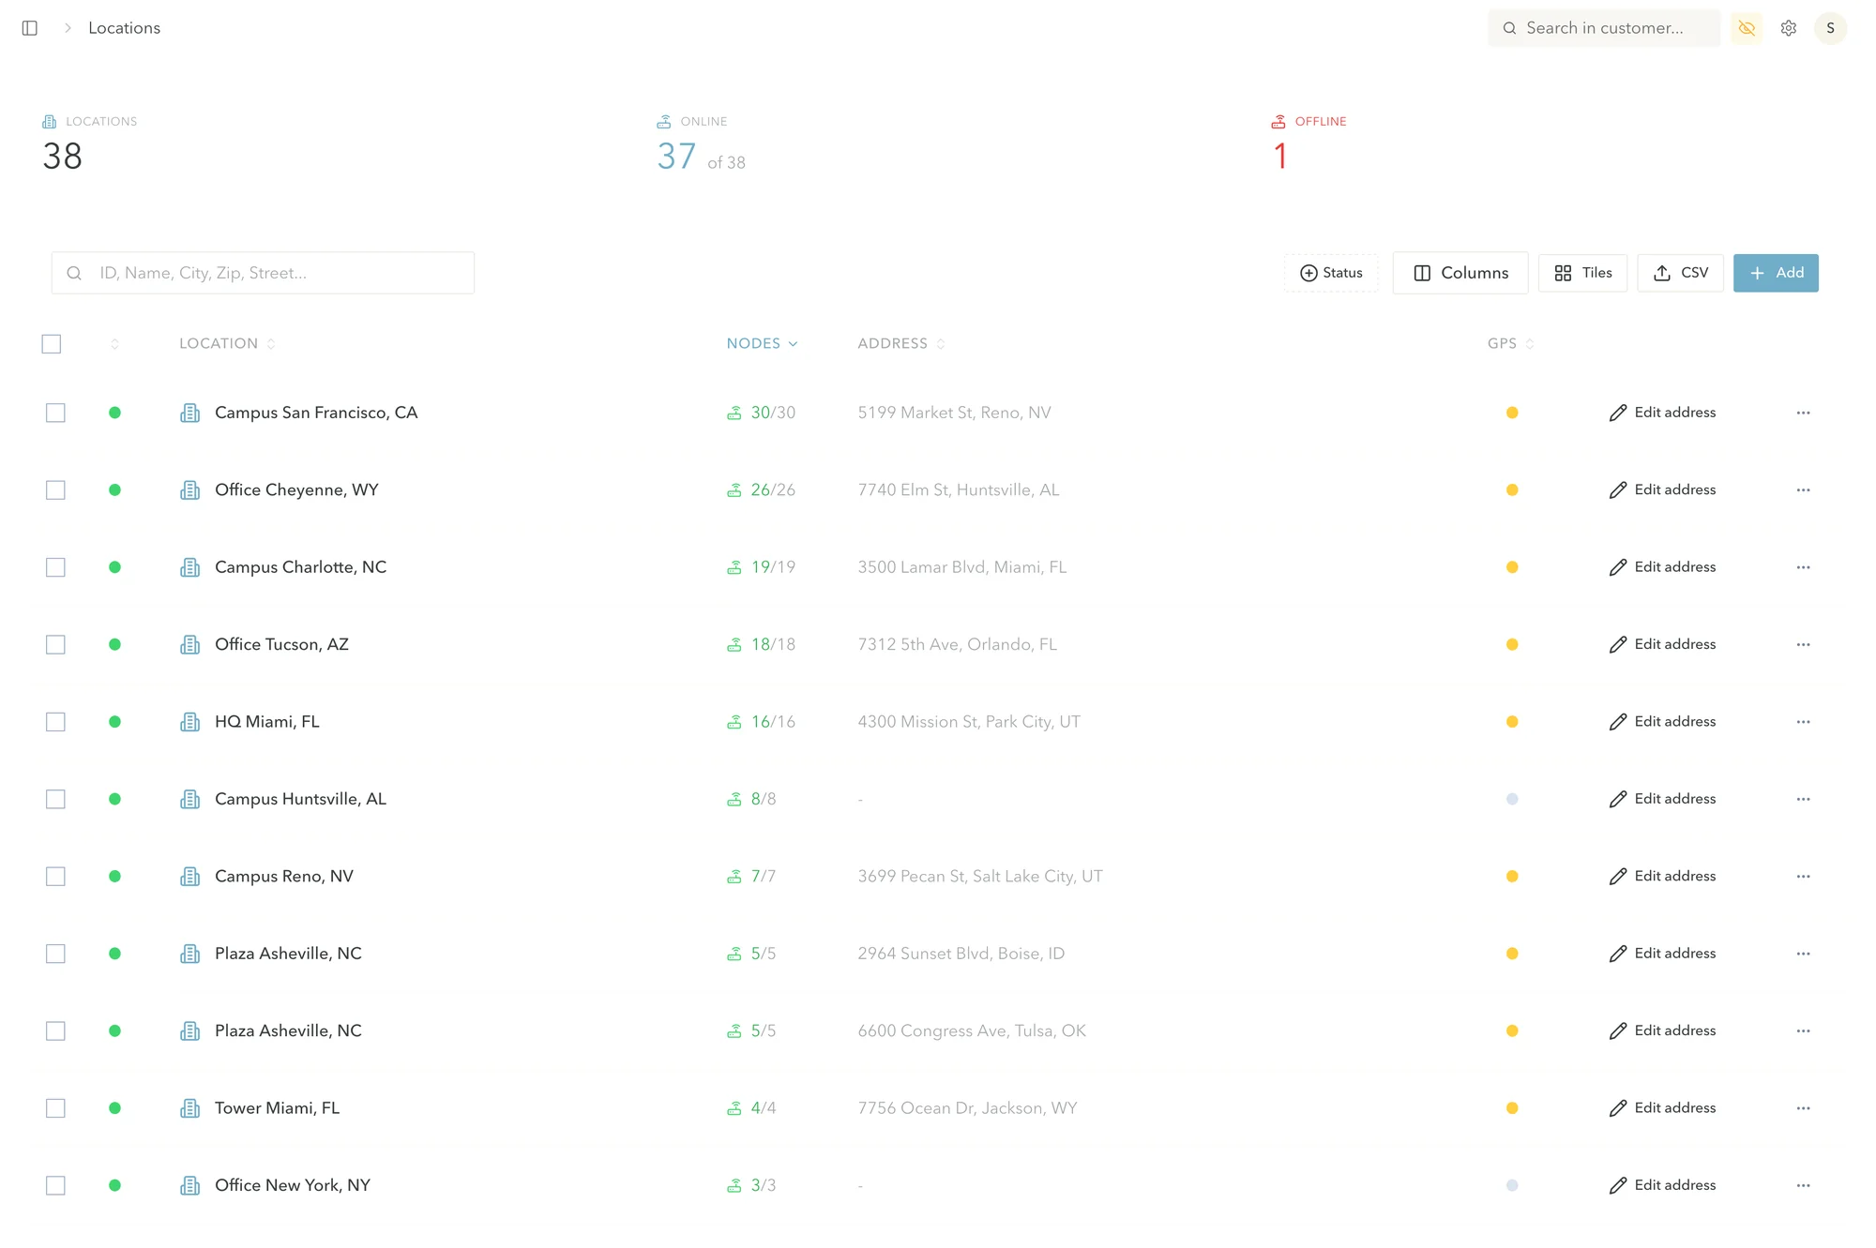Click pencil icon for Campus Reno, NV row

pyautogui.click(x=1618, y=877)
